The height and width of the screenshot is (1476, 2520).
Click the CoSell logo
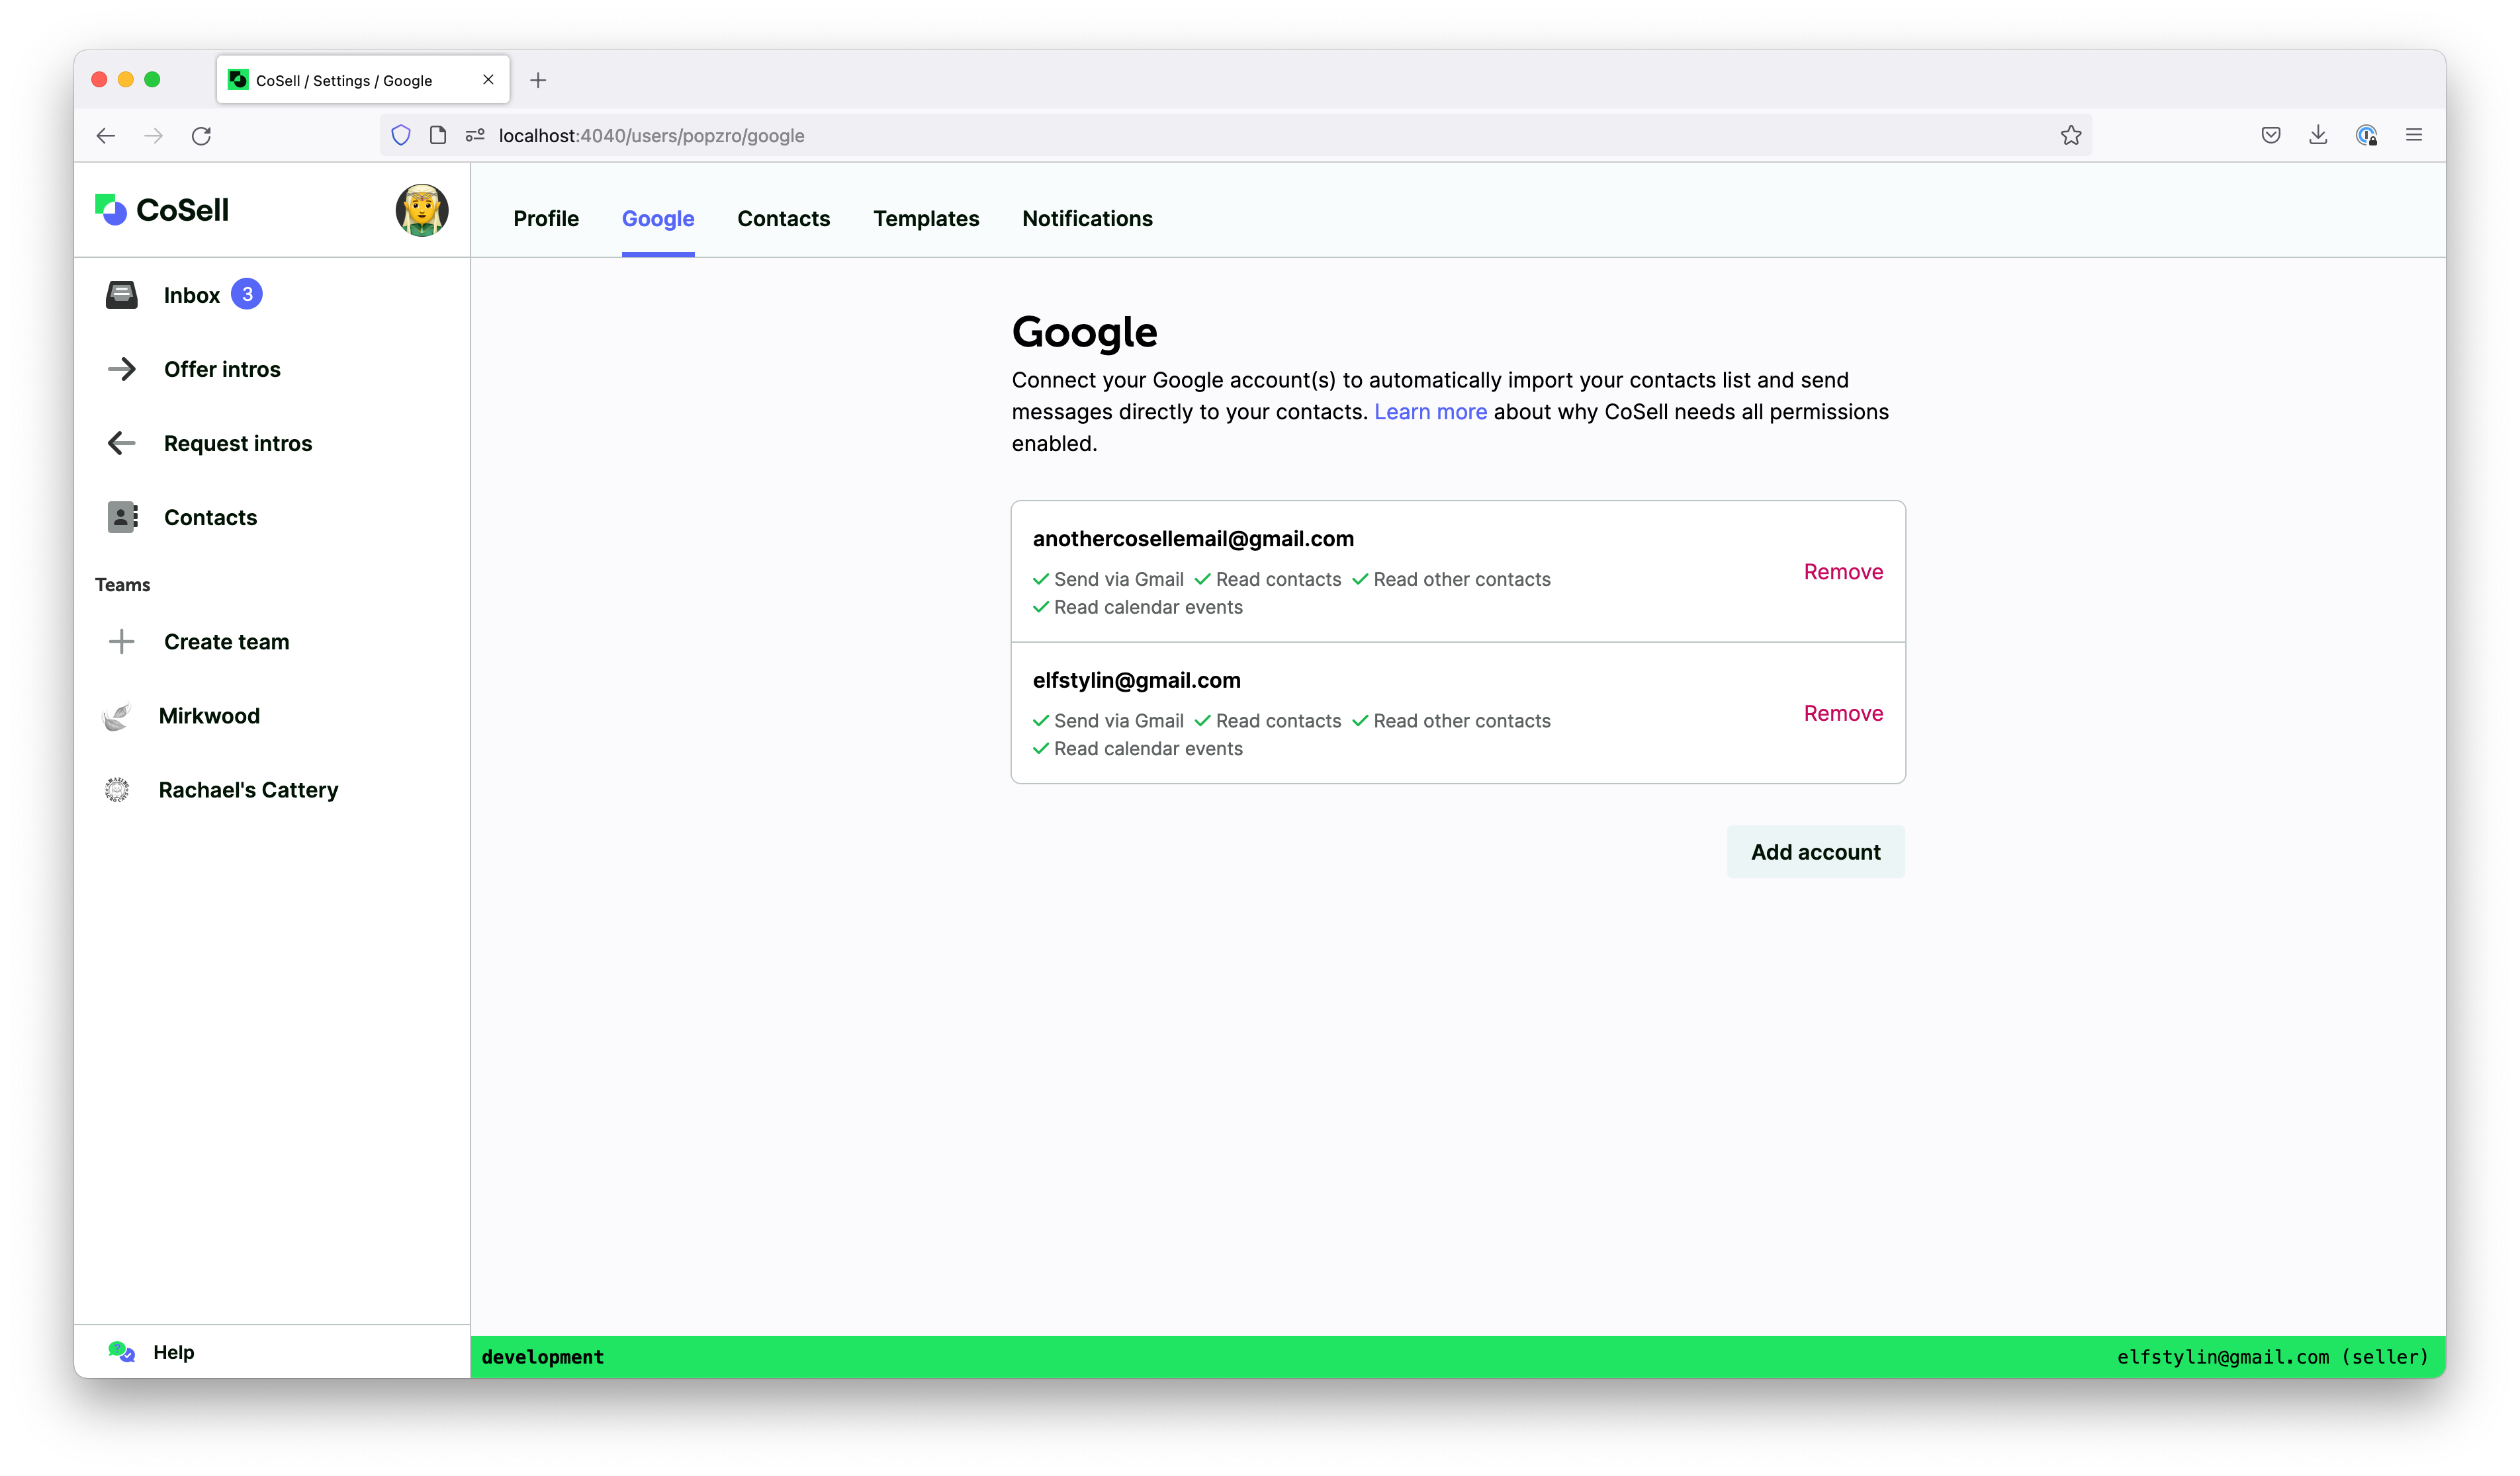(x=162, y=210)
